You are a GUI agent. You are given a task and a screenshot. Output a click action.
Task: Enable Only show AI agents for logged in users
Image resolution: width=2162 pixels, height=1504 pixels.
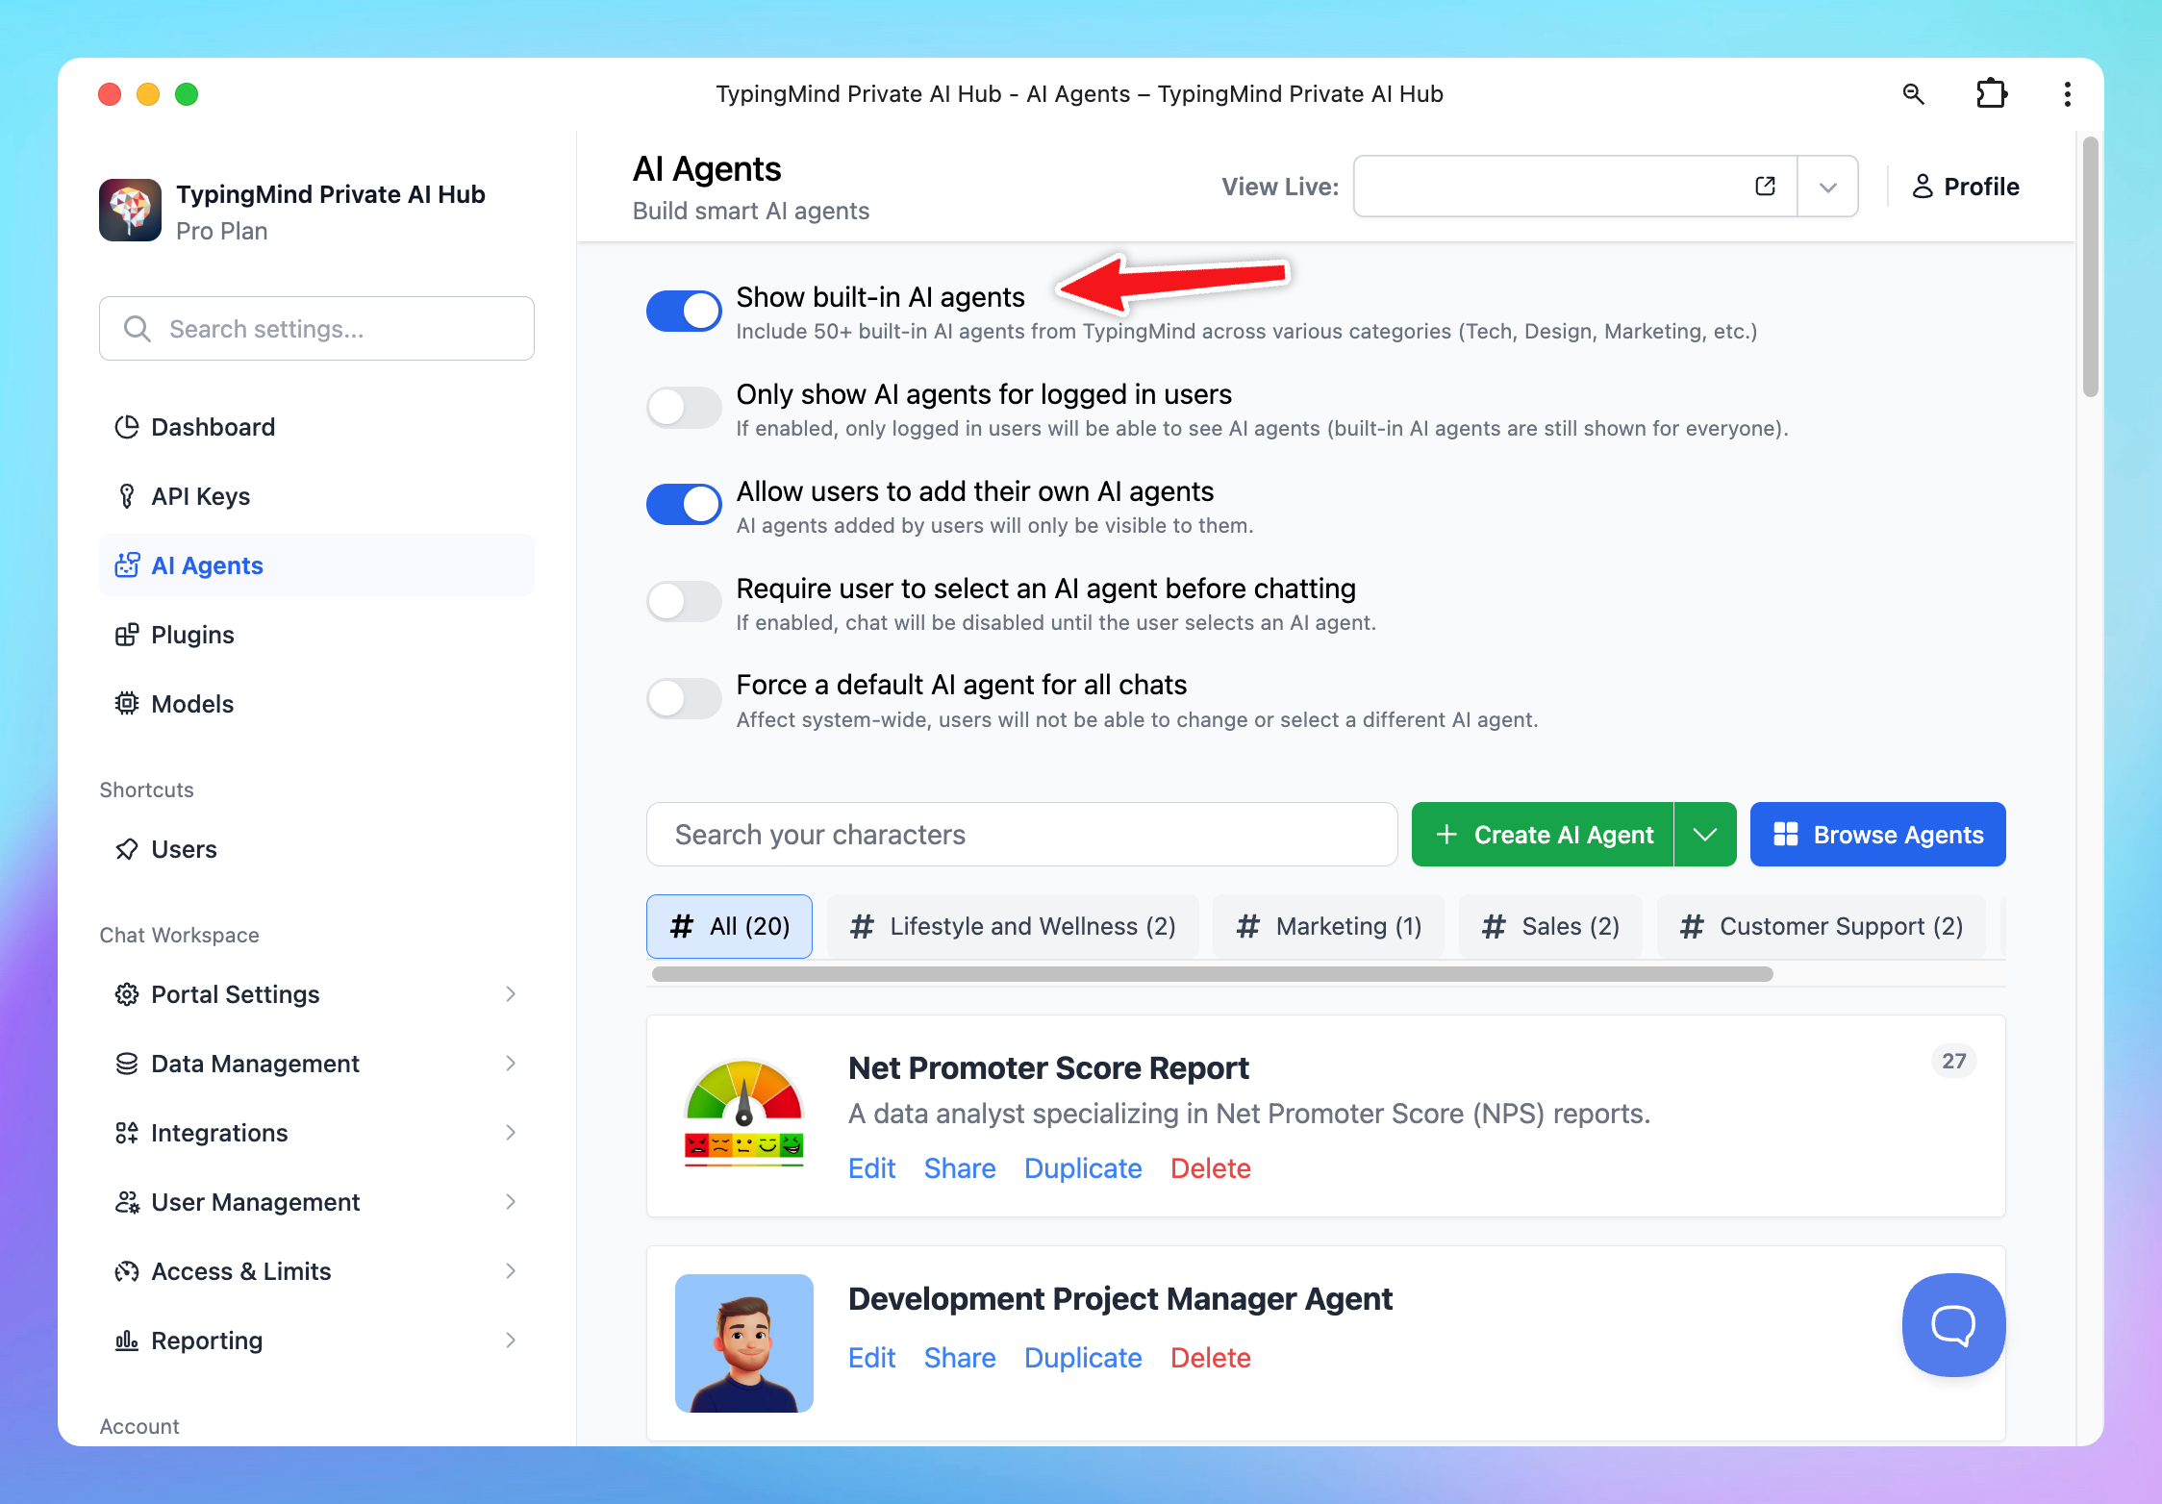pos(684,408)
